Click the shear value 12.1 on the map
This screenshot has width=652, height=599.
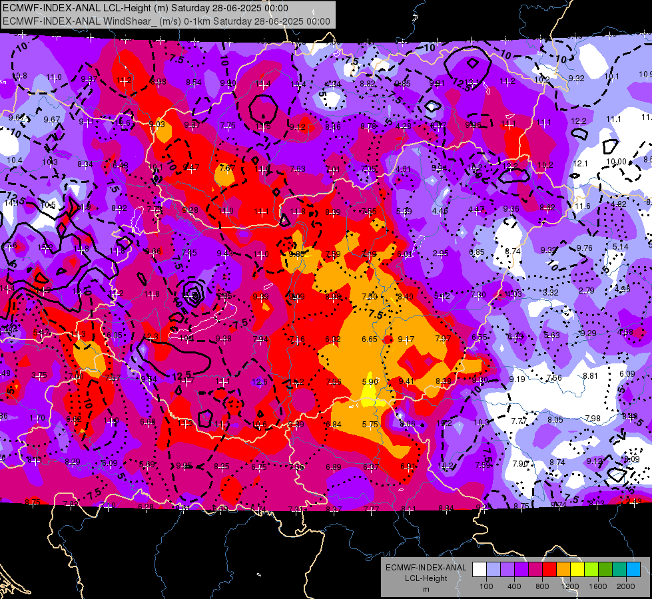pos(580,163)
